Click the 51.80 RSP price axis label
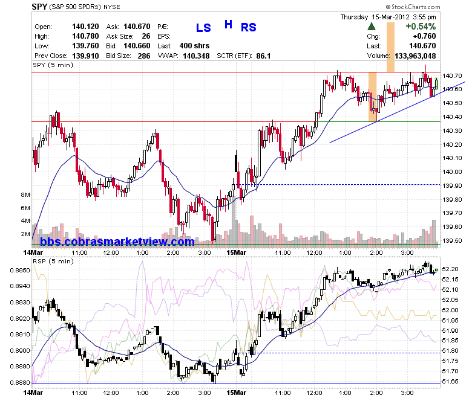The height and width of the screenshot is (398, 472). (450, 350)
